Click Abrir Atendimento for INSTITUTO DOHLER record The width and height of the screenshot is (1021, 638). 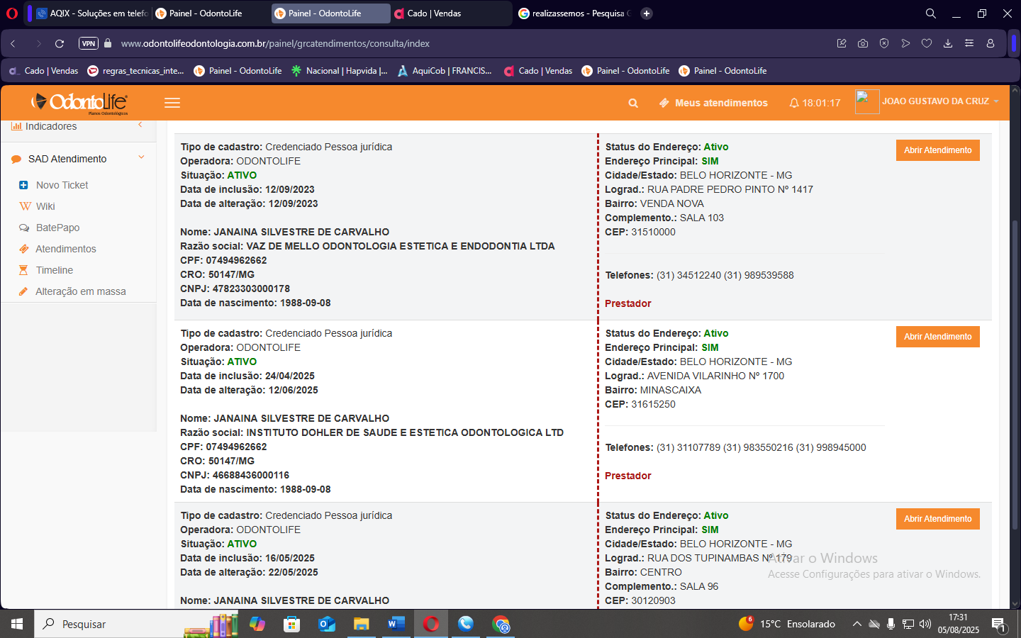[x=937, y=337]
